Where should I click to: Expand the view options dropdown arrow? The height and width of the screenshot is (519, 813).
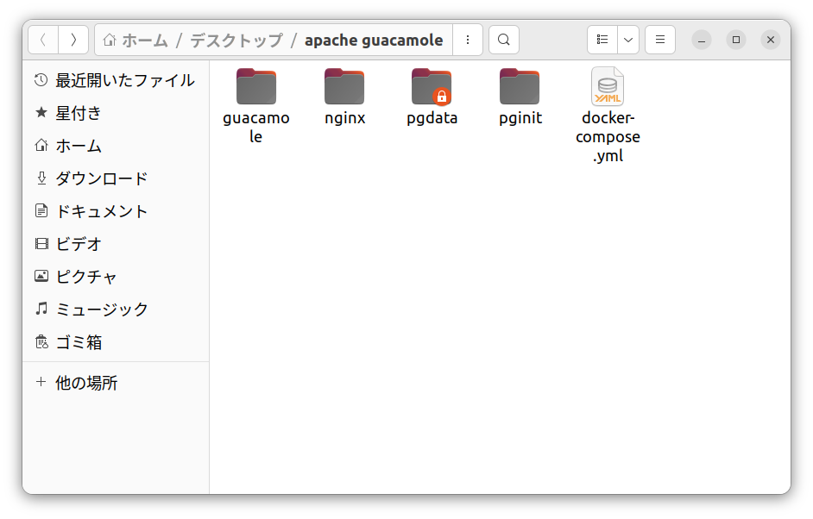point(628,40)
